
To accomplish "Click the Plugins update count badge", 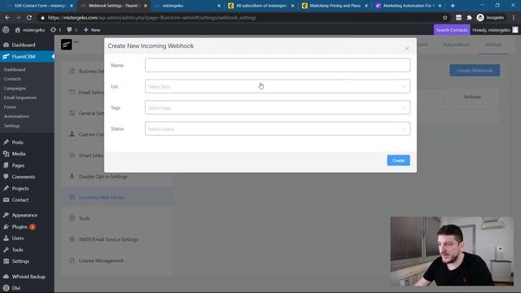I will 33,227.
